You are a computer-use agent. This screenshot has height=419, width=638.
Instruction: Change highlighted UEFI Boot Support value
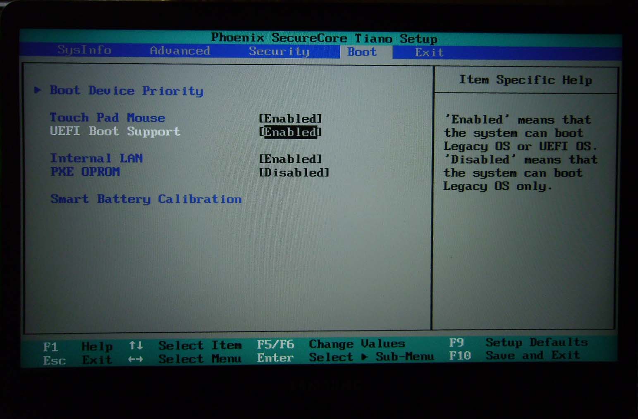(290, 132)
